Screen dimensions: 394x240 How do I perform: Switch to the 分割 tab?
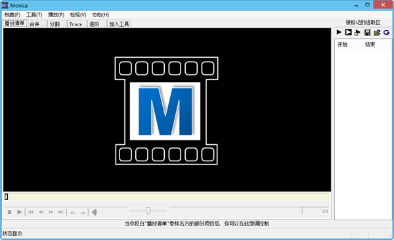(57, 24)
